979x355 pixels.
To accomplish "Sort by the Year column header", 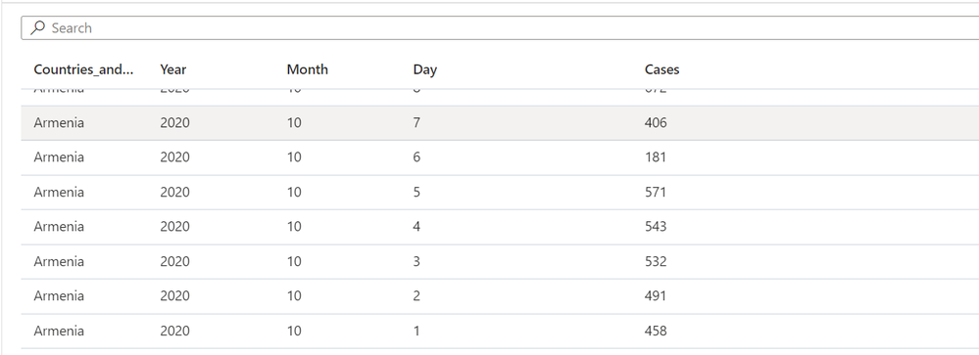I will click(x=172, y=69).
